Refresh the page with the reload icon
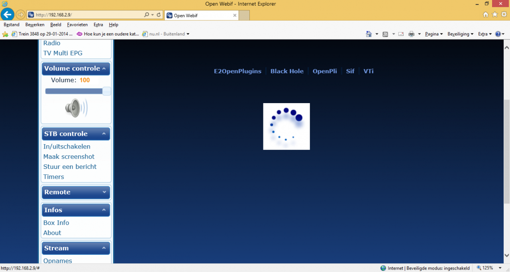Screen dimensions: 510x272 click(x=159, y=15)
